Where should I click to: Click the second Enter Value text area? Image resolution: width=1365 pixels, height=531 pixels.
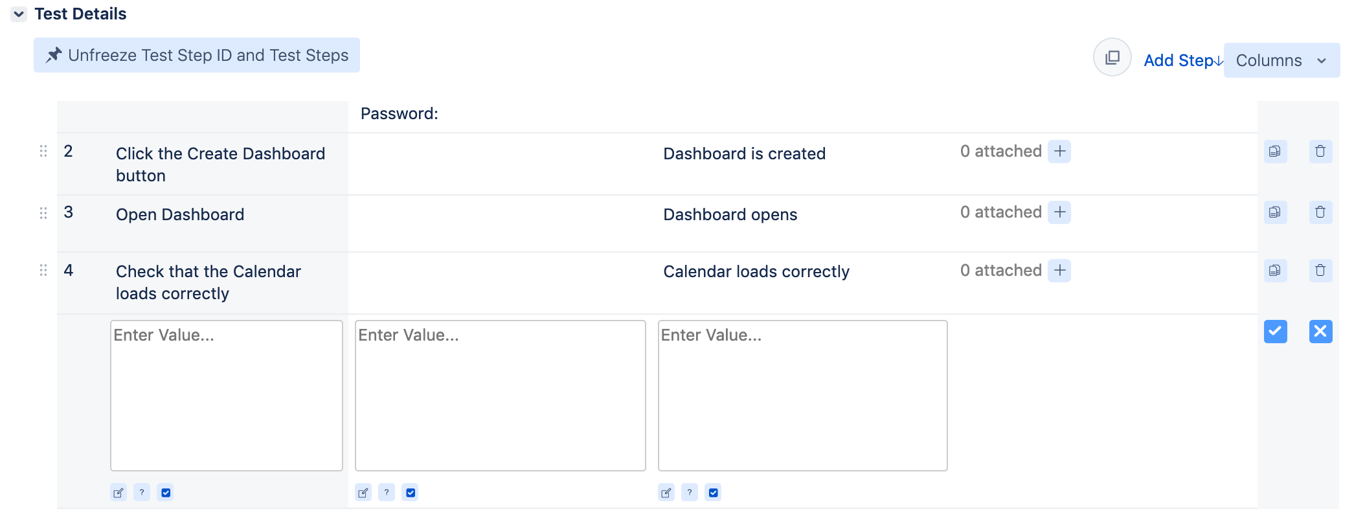click(x=500, y=395)
